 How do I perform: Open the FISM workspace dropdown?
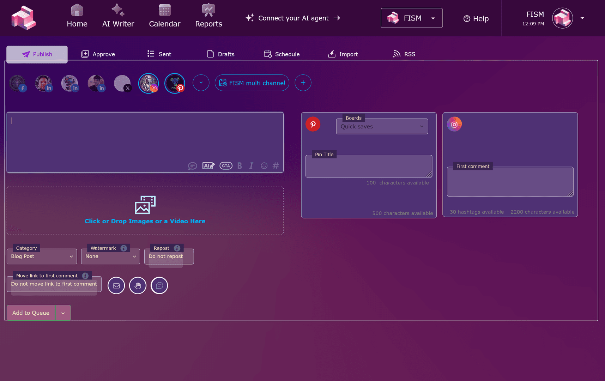[x=412, y=18]
